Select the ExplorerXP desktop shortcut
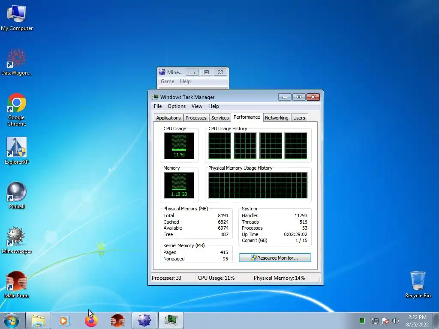 17,150
